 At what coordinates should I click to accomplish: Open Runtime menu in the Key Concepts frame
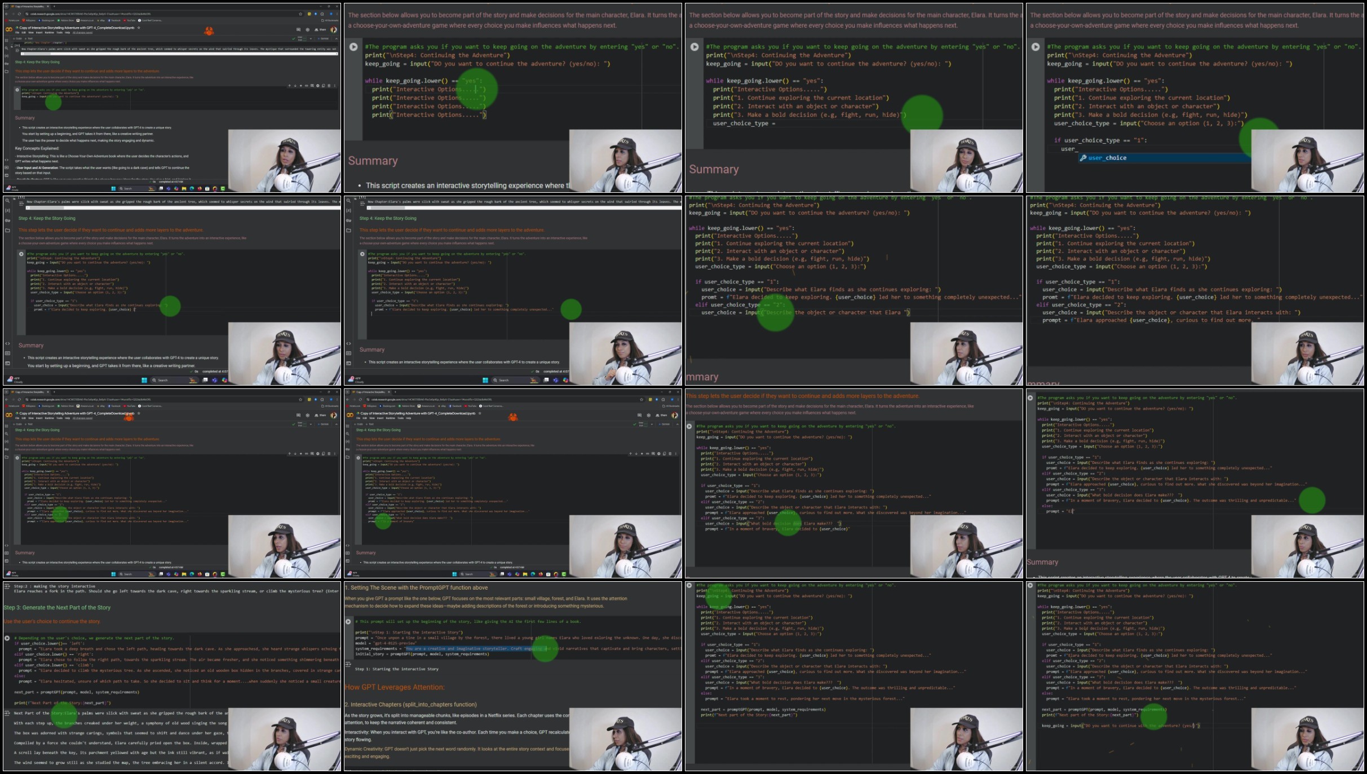pos(49,33)
